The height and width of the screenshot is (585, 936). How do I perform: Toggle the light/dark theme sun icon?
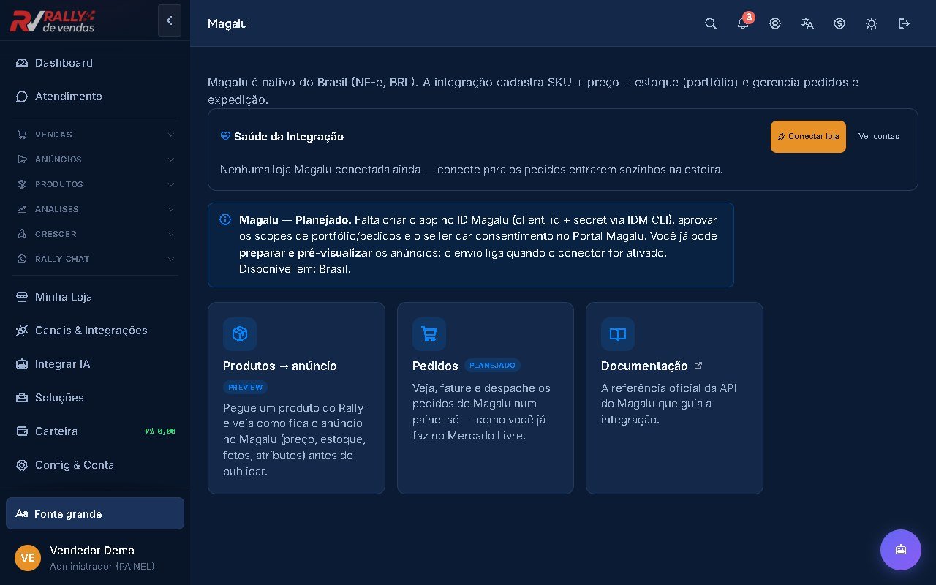[872, 23]
